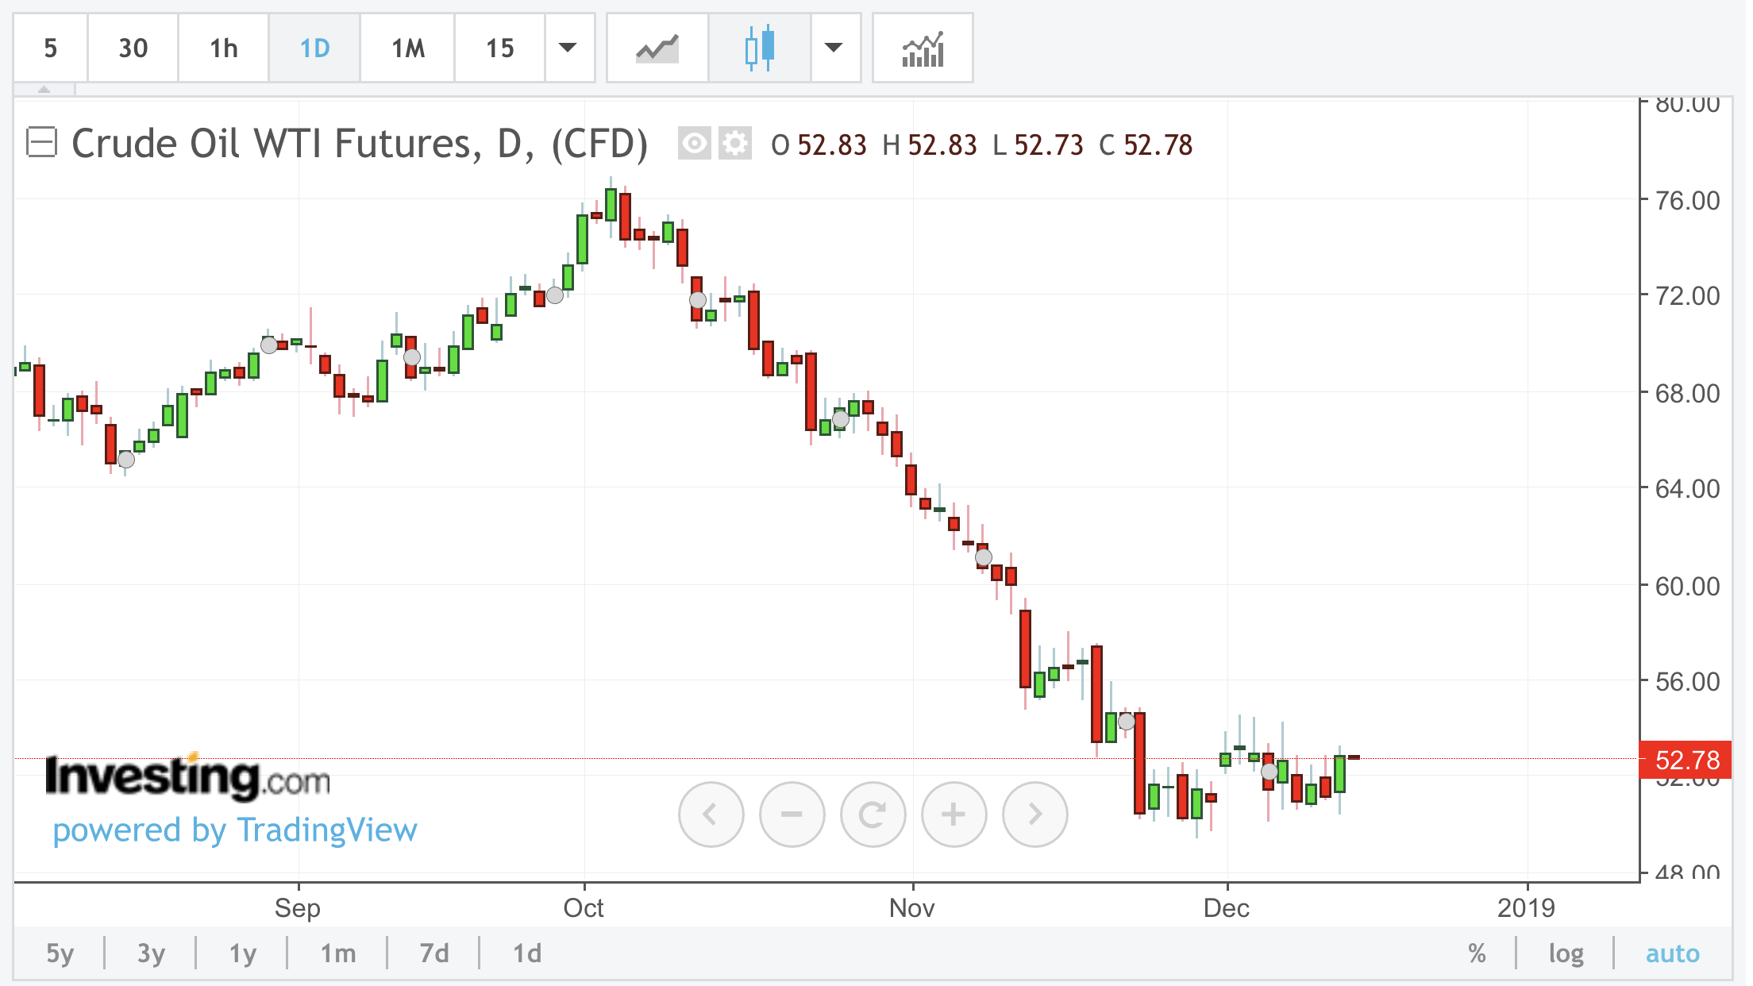Image resolution: width=1753 pixels, height=986 pixels.
Task: Toggle series visibility eye icon
Action: (694, 144)
